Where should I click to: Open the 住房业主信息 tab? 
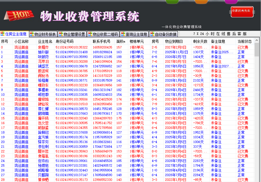pos(14,34)
